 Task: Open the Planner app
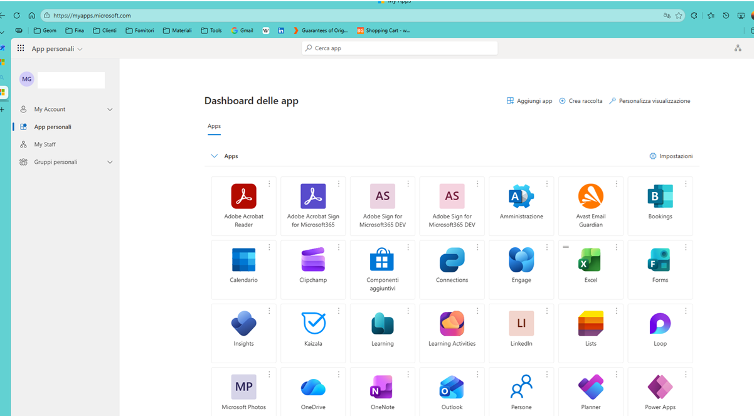click(590, 392)
